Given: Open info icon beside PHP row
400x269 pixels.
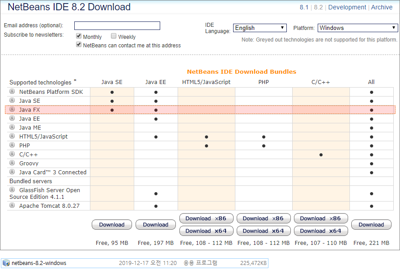Looking at the screenshot, I should coord(12,145).
